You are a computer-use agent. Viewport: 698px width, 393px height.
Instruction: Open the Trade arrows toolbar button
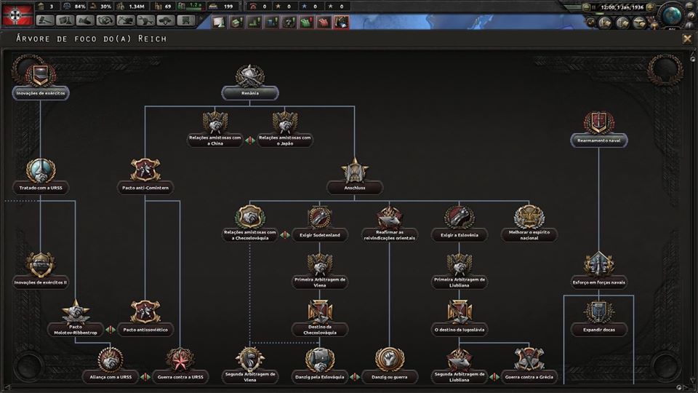pos(105,20)
